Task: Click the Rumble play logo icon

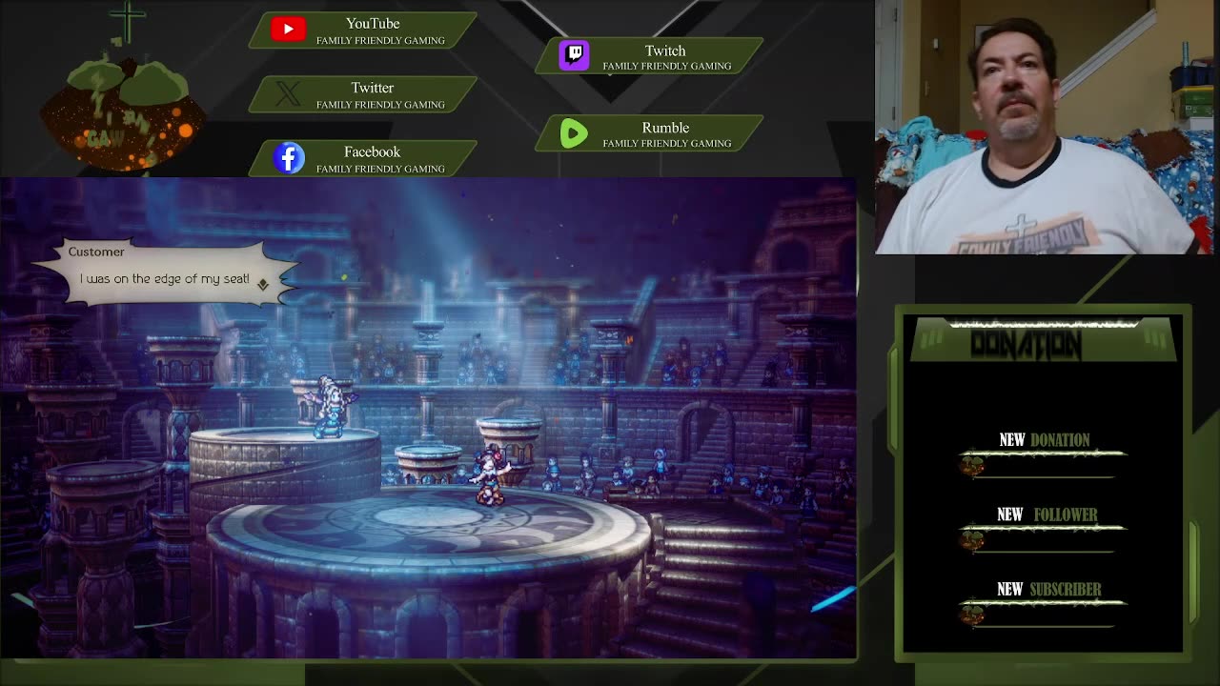Action: point(574,133)
